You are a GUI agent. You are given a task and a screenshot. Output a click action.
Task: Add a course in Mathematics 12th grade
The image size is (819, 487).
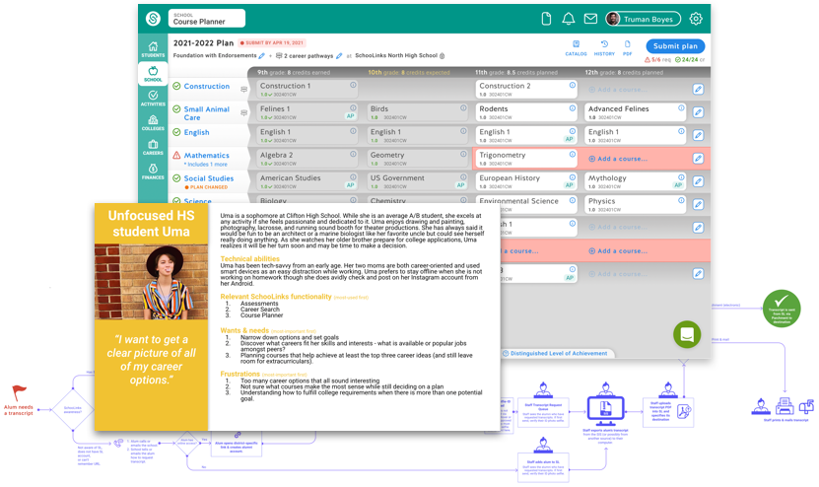point(618,159)
